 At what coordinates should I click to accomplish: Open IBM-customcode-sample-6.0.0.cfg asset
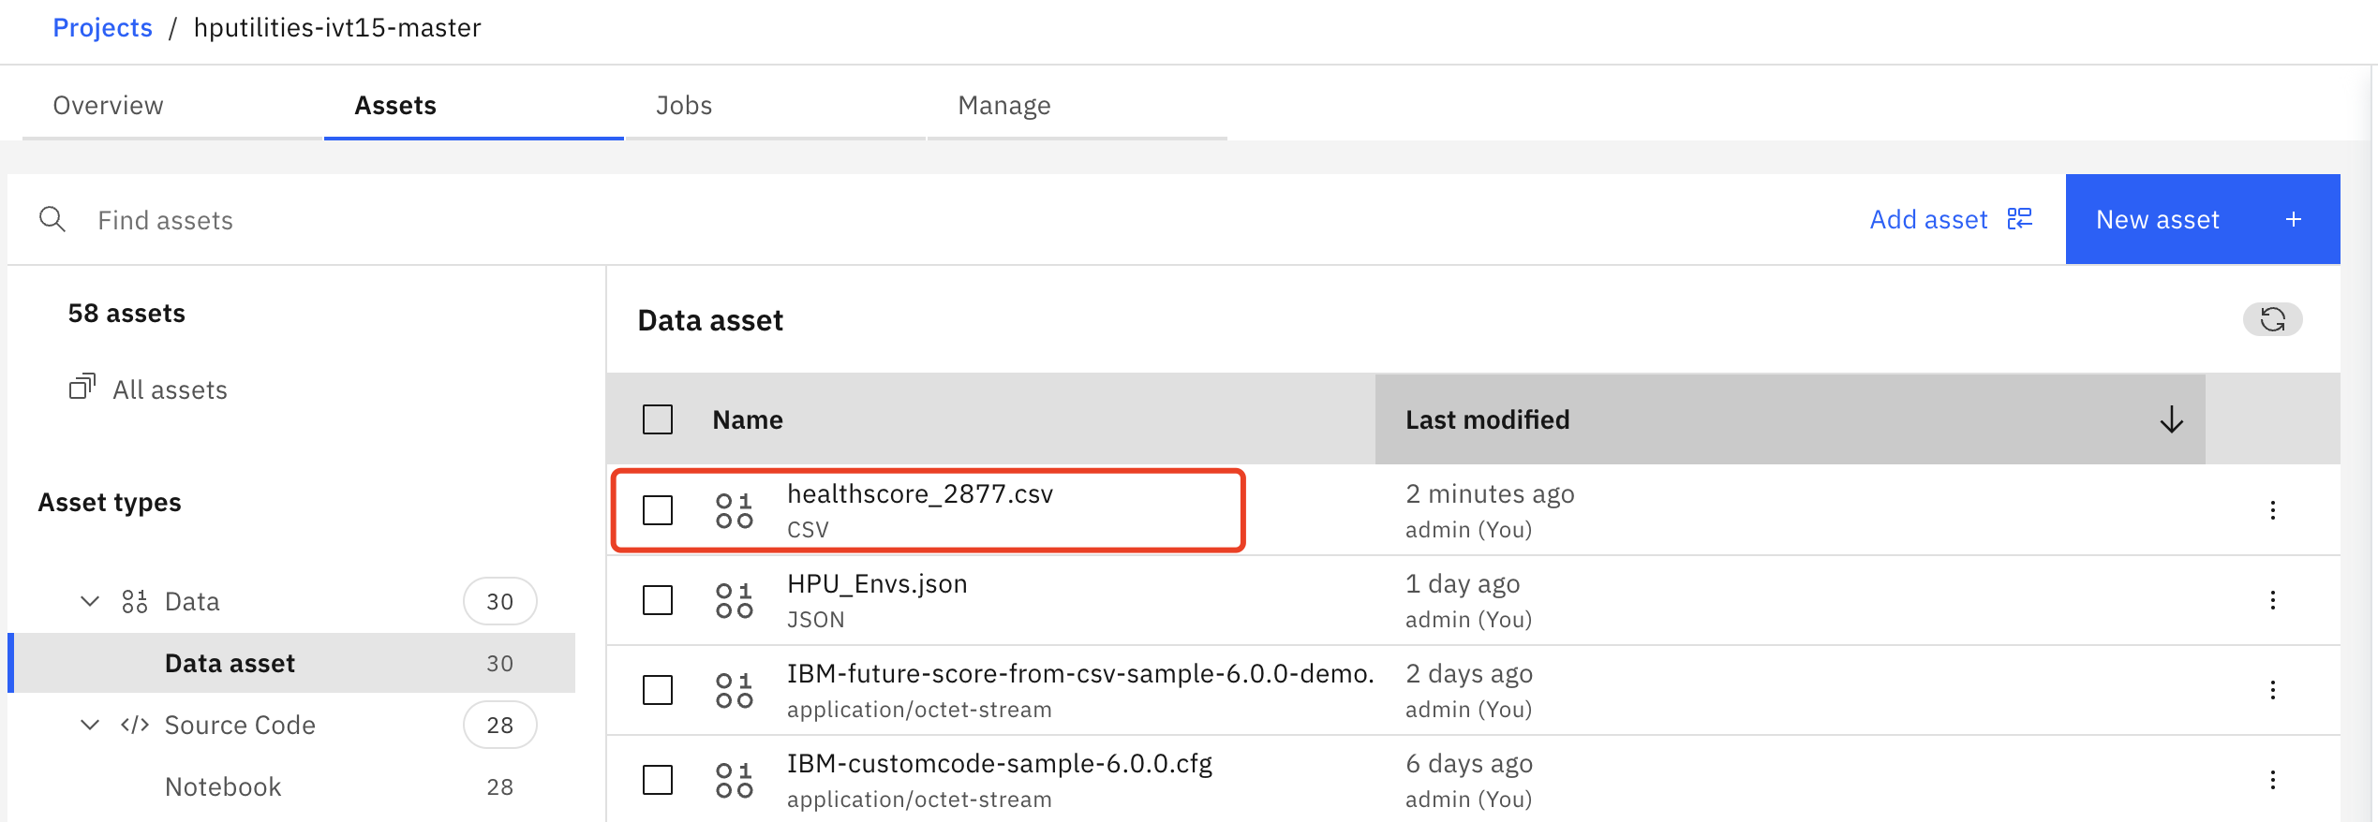(x=999, y=763)
